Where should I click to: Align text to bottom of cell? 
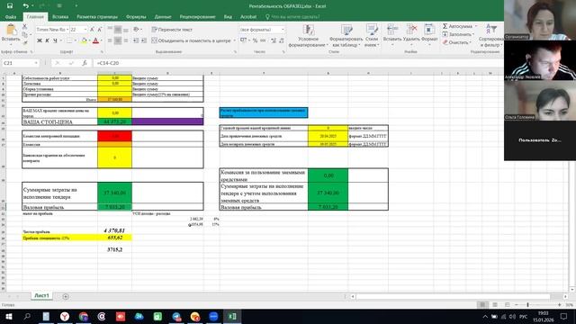(x=126, y=30)
